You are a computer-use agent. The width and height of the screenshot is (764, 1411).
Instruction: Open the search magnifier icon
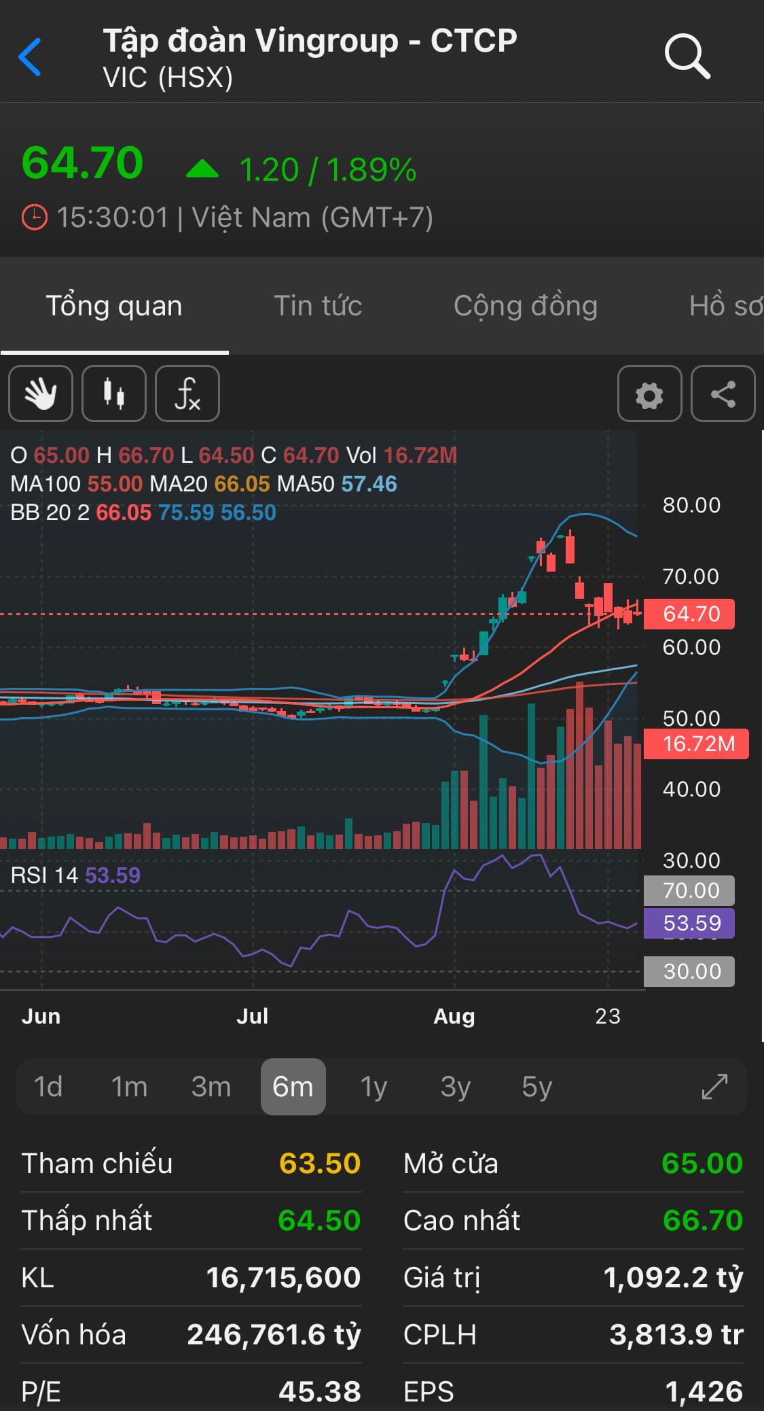pyautogui.click(x=687, y=56)
